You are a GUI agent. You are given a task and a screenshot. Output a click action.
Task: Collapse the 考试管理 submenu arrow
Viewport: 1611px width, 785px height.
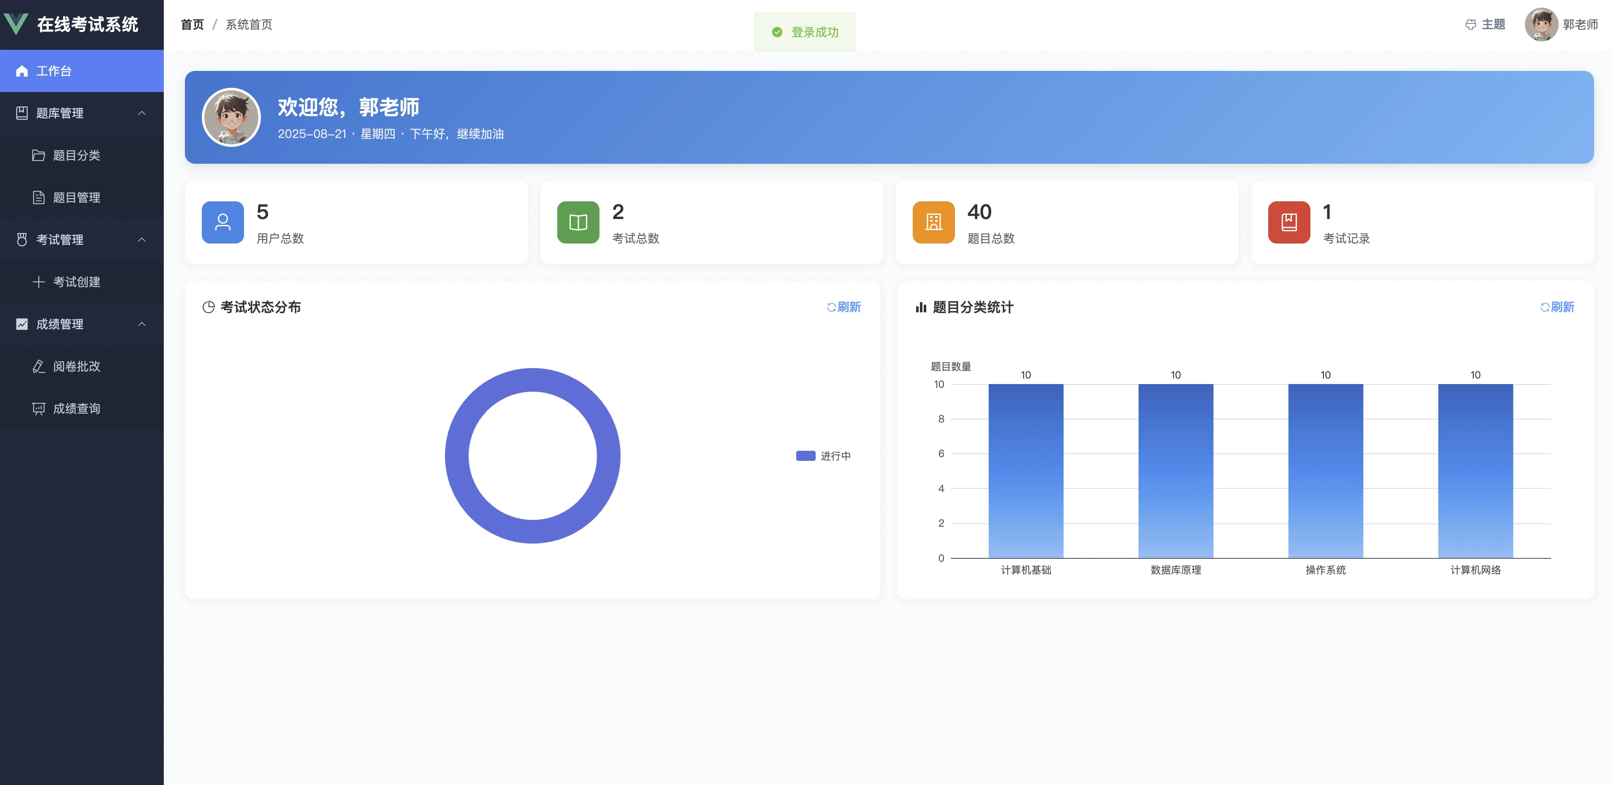click(142, 239)
